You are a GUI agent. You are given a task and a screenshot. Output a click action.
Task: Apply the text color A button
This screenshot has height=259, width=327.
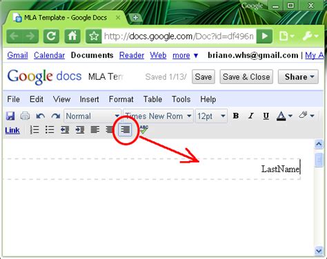281,116
